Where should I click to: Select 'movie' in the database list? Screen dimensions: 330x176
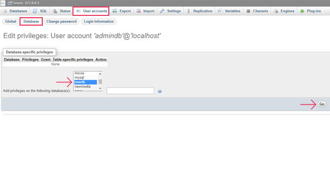pyautogui.click(x=86, y=74)
